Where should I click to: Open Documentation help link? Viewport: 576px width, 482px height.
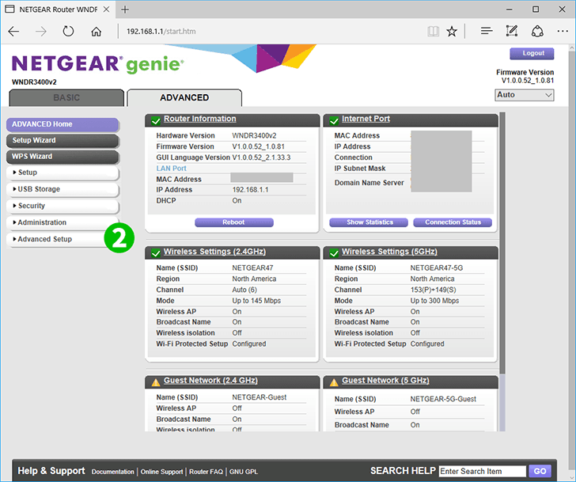(113, 472)
